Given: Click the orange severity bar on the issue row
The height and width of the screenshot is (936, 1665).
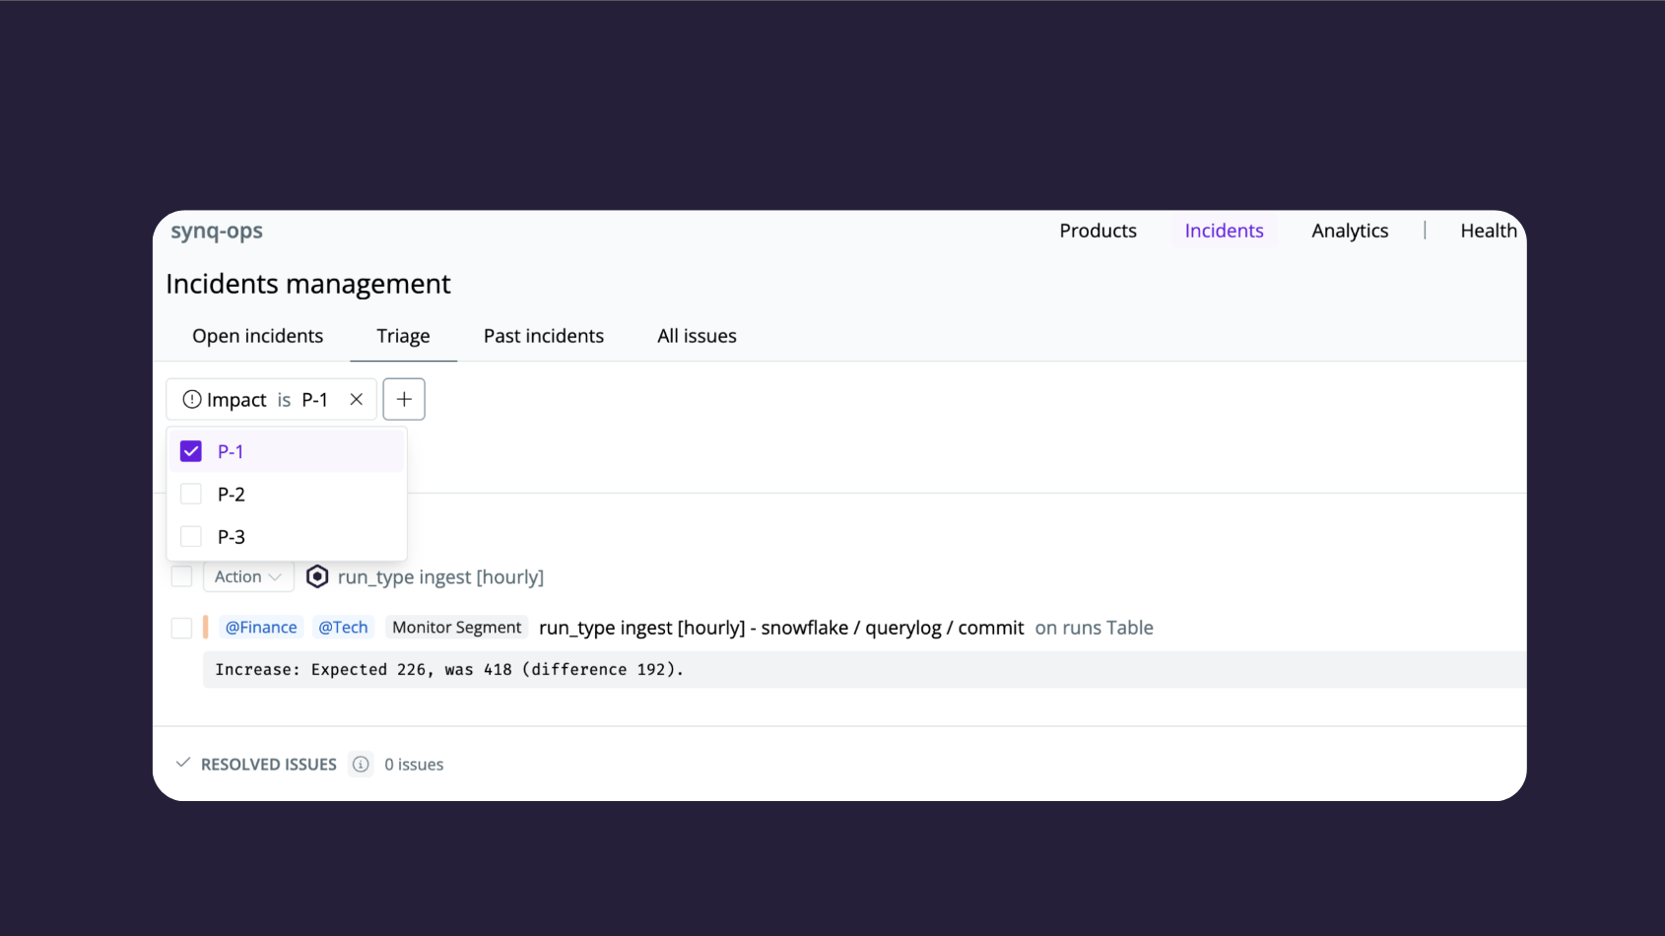Looking at the screenshot, I should point(205,627).
